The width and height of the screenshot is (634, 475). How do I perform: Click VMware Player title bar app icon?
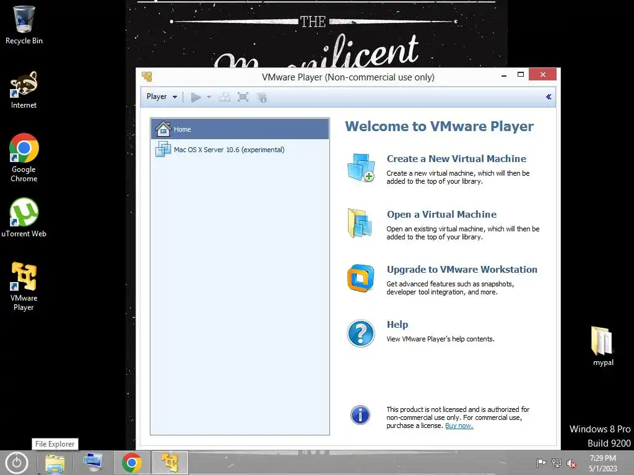click(x=147, y=76)
